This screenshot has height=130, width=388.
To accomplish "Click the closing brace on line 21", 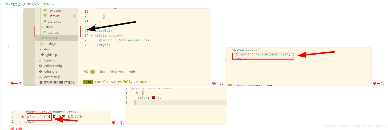I will pos(100,21).
